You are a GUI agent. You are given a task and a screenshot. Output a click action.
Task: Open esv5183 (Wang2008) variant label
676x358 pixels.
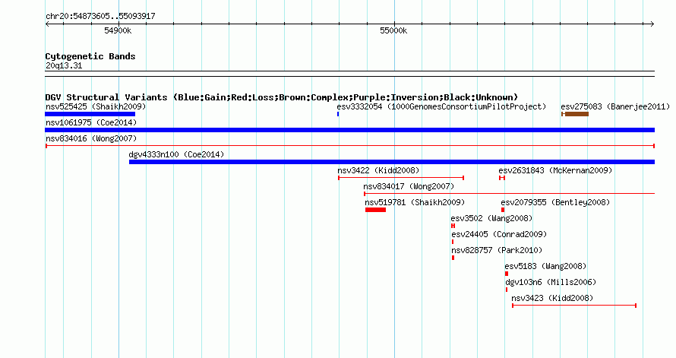[x=545, y=266]
